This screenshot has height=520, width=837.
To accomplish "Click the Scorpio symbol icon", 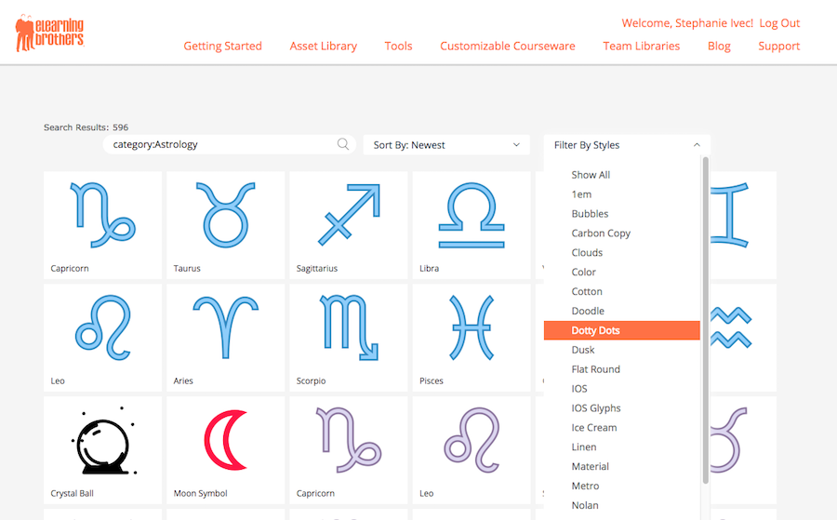I will pos(349,327).
